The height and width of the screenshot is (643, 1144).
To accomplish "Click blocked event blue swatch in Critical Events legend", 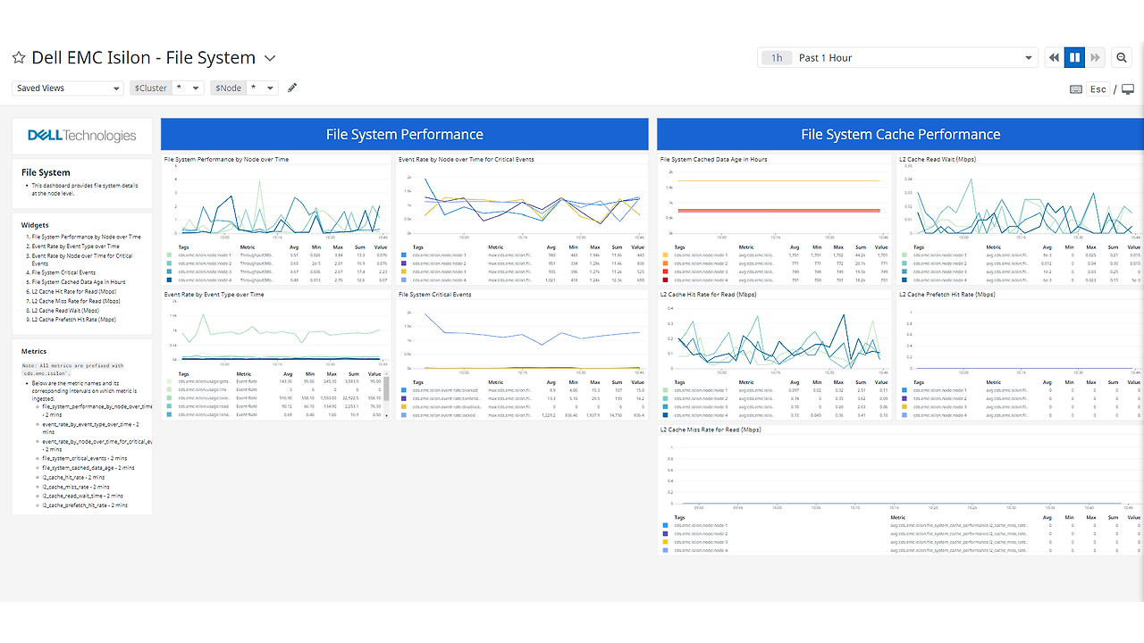I will coord(403,390).
